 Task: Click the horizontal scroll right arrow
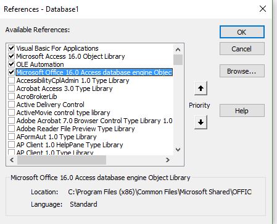pos(168,160)
